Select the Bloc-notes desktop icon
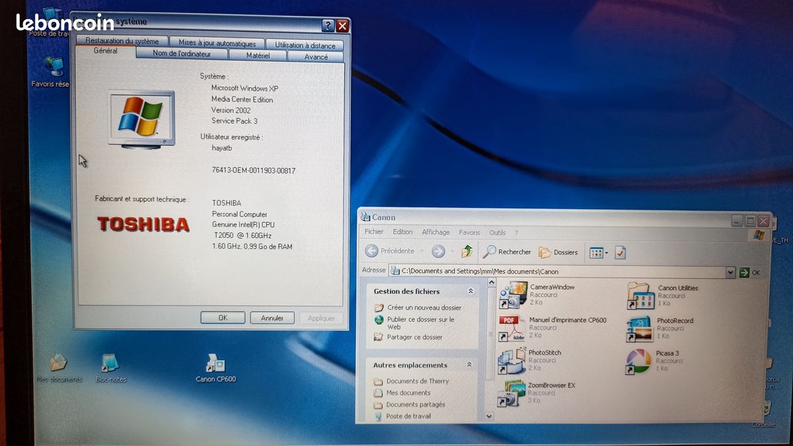The width and height of the screenshot is (793, 446). pos(110,368)
